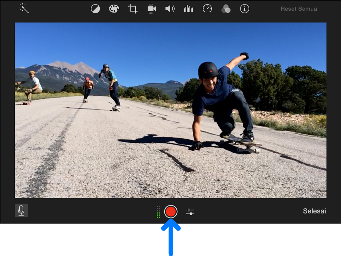Viewport: 342px width, 256px height.
Task: Open the color balance controls
Action: [x=96, y=9]
